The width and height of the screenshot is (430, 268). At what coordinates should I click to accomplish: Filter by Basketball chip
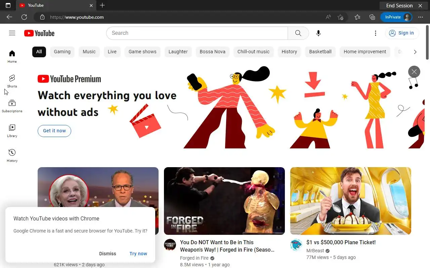(320, 52)
